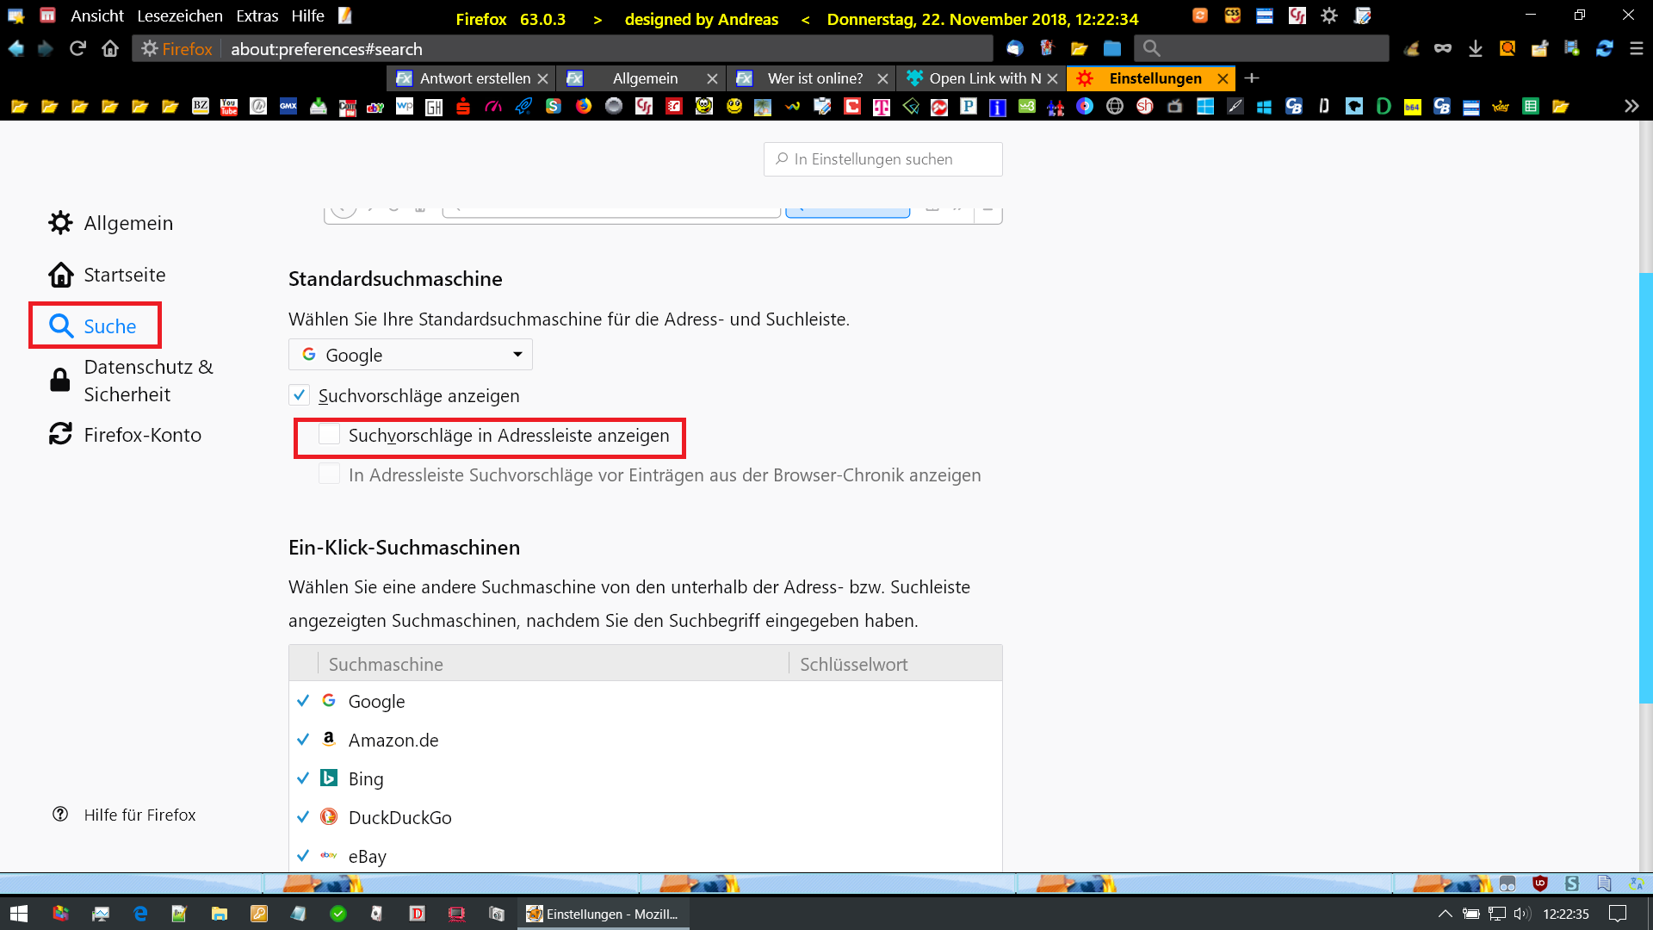
Task: Open Hilfe für Firefox link
Action: click(x=139, y=815)
